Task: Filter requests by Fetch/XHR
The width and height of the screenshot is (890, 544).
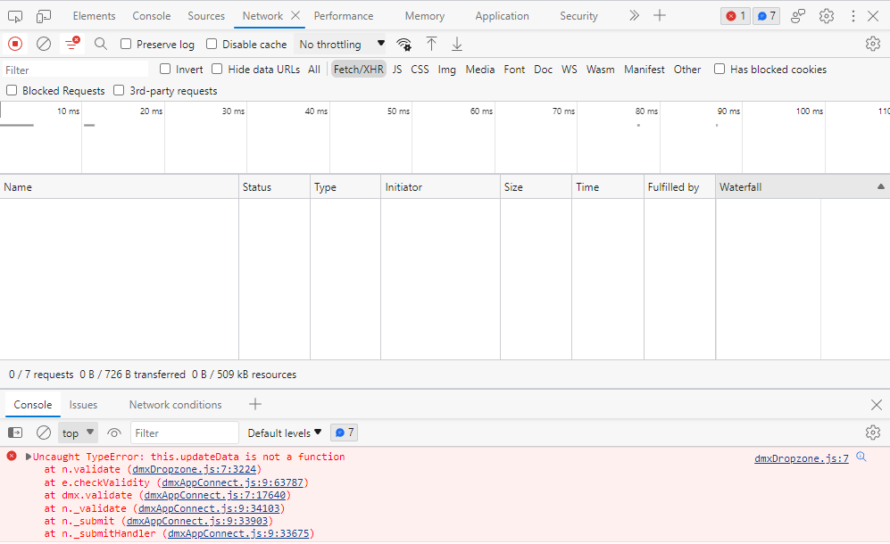Action: [359, 70]
